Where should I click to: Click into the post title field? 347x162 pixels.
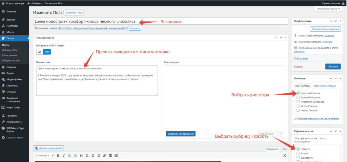(x=161, y=21)
